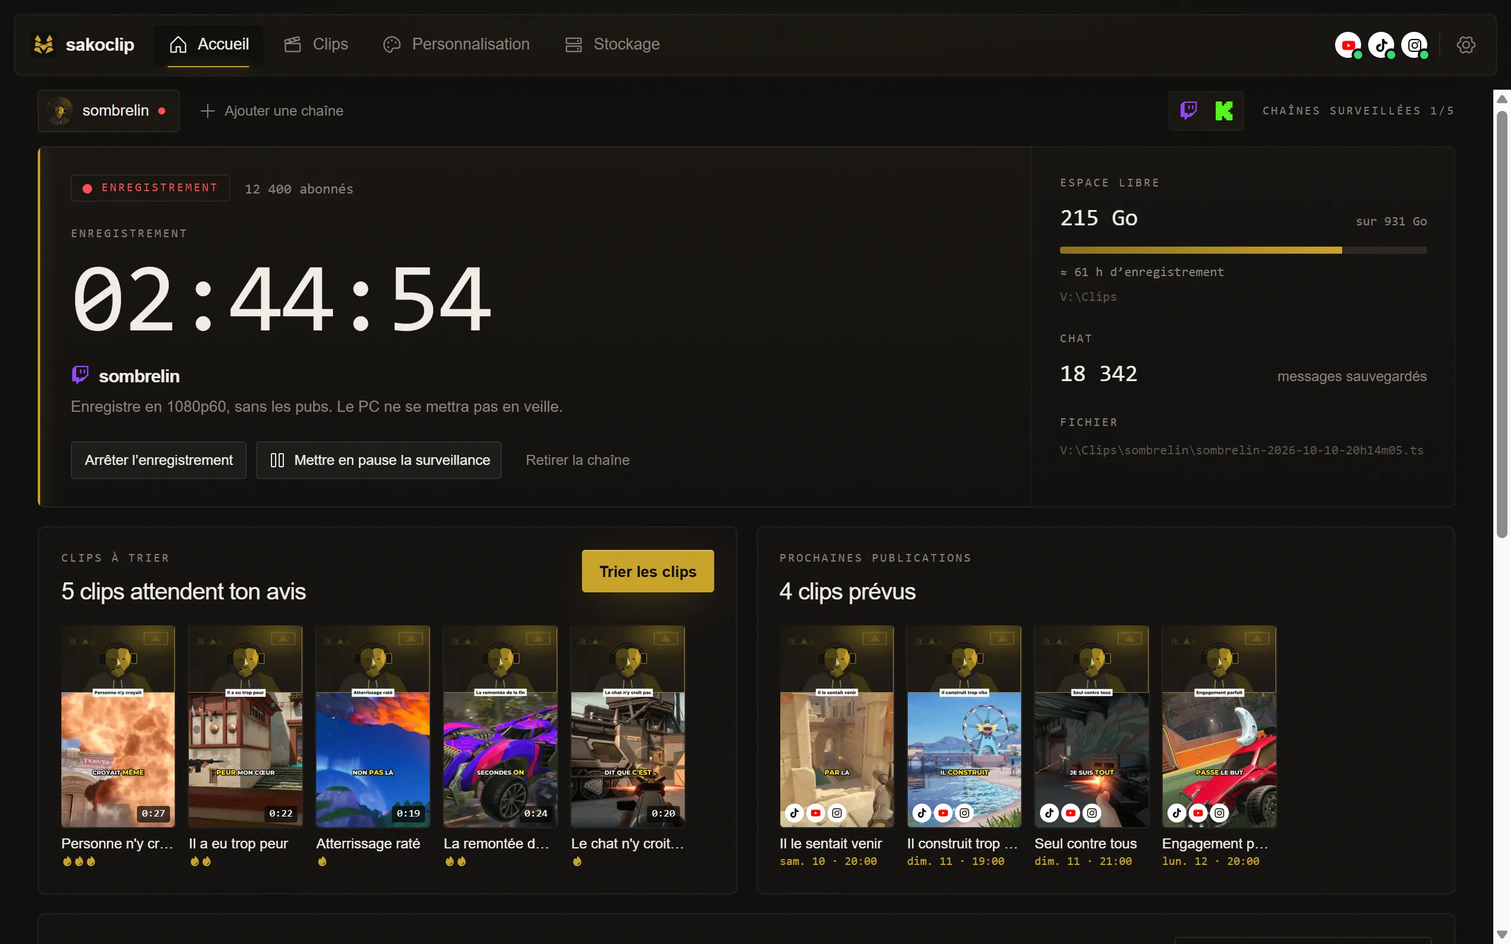This screenshot has width=1511, height=944.
Task: Open the Le chat n'y croit clip thumbnail
Action: (x=627, y=727)
